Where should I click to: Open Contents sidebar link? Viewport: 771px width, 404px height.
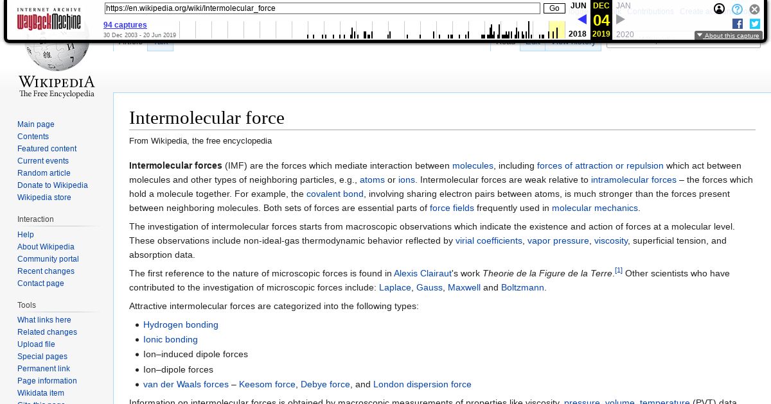tap(33, 137)
